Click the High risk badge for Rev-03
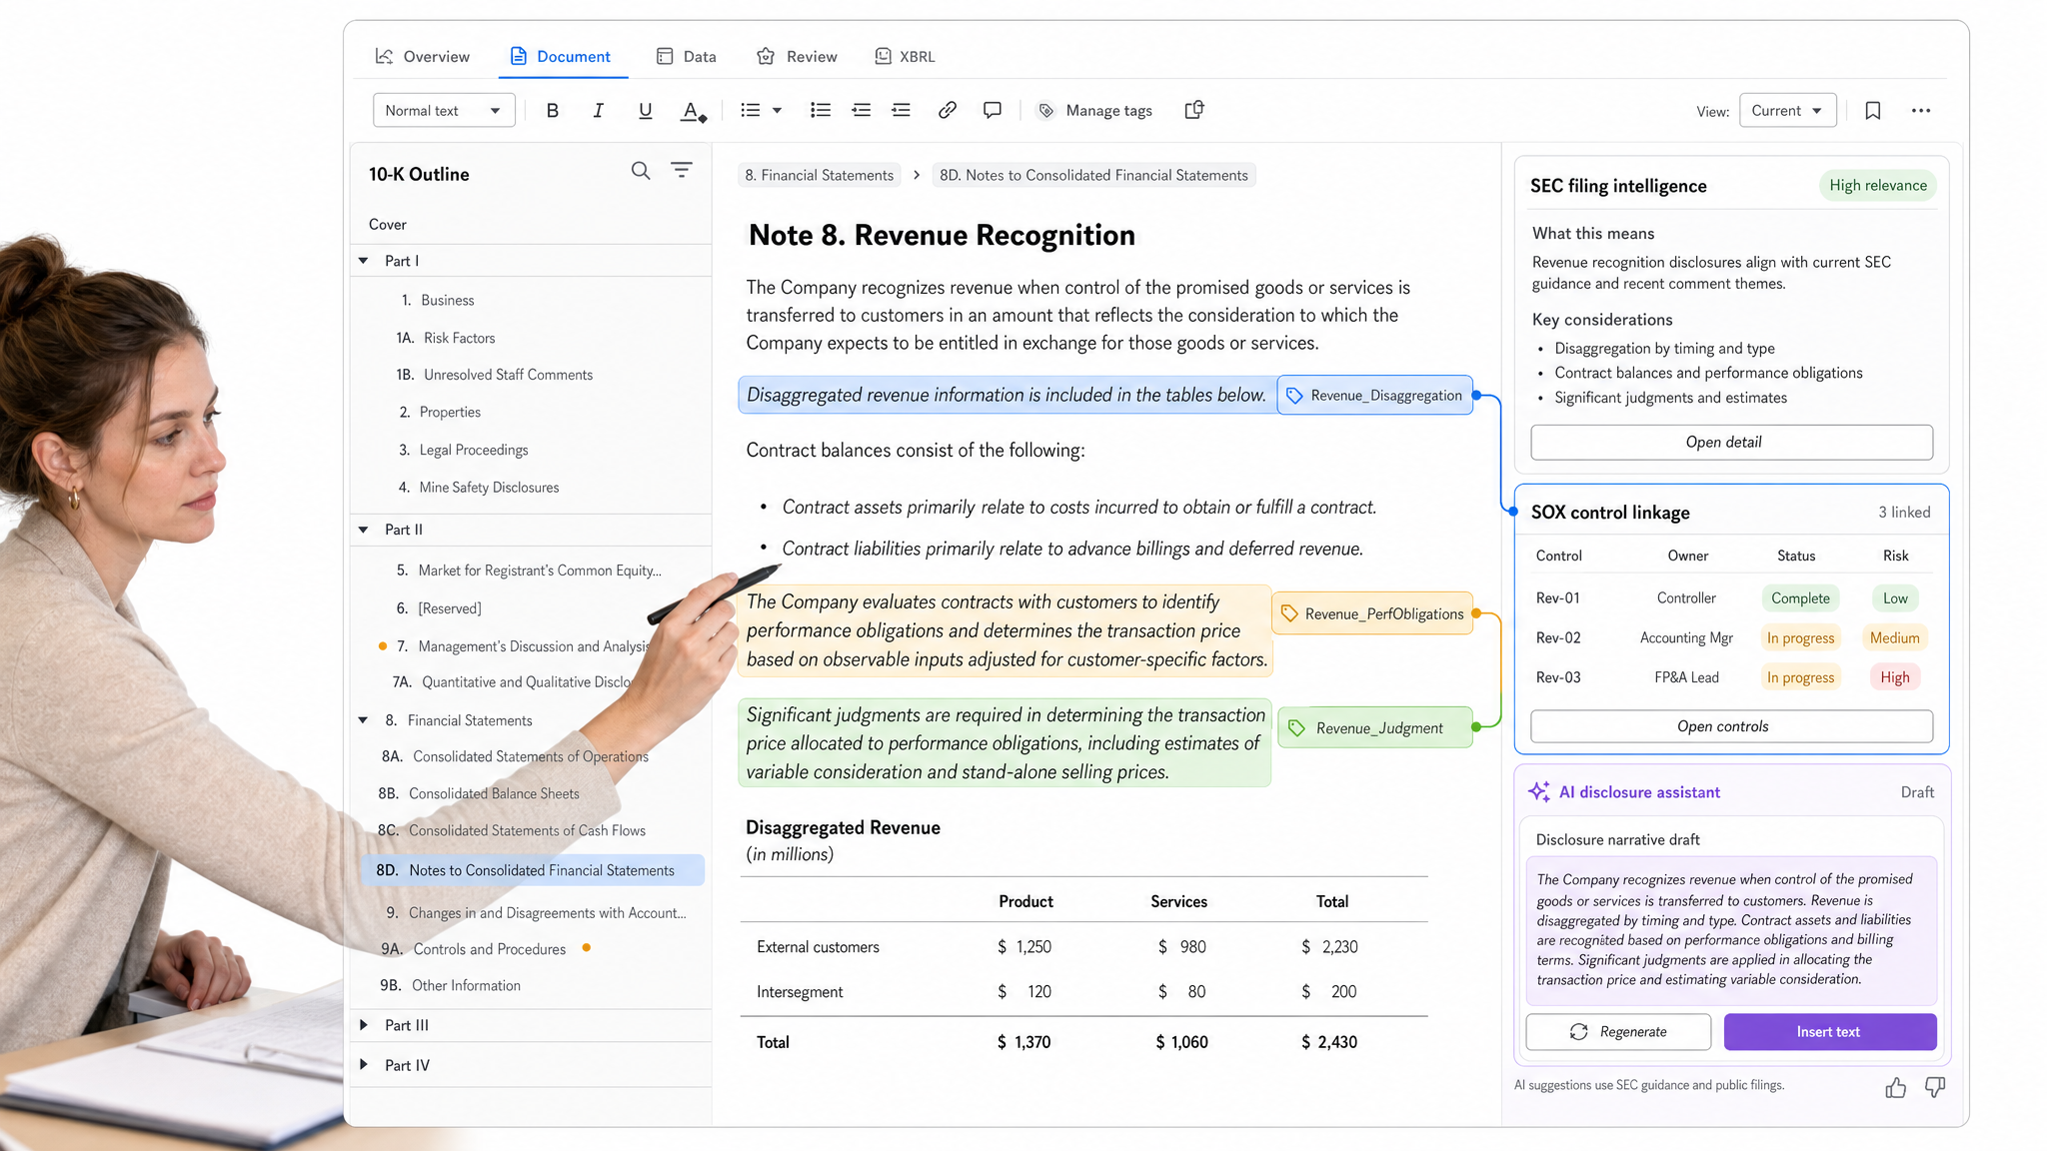2047x1151 pixels. coord(1894,677)
